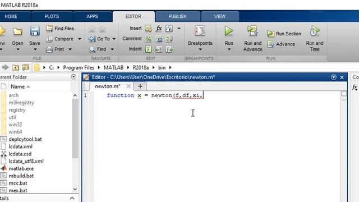This screenshot has height=202, width=359.
Task: Switch to the HOME tab
Action: [x=11, y=16]
